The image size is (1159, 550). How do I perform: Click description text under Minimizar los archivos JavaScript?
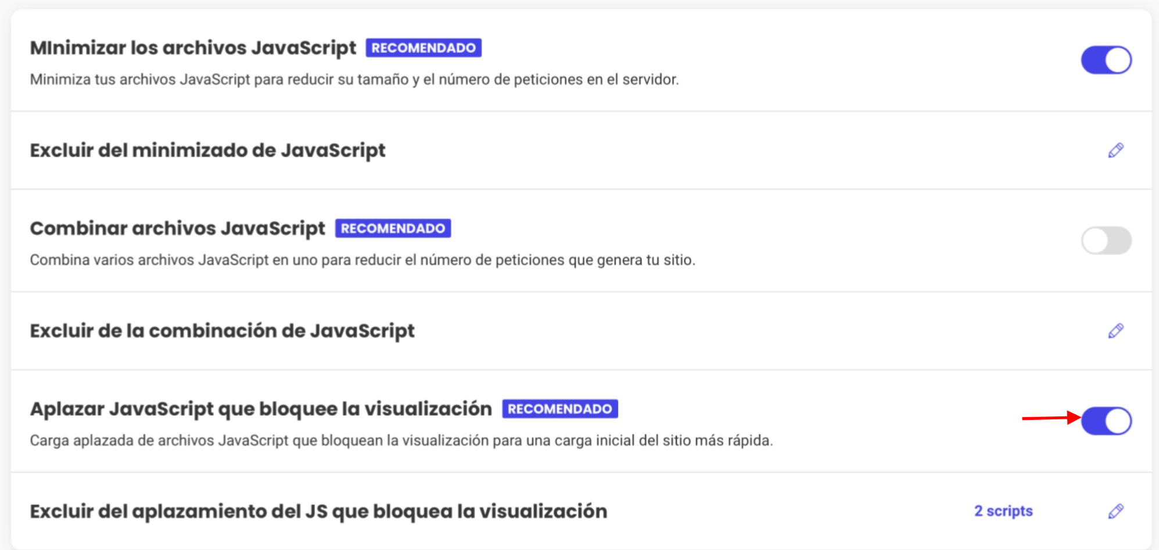(x=354, y=80)
